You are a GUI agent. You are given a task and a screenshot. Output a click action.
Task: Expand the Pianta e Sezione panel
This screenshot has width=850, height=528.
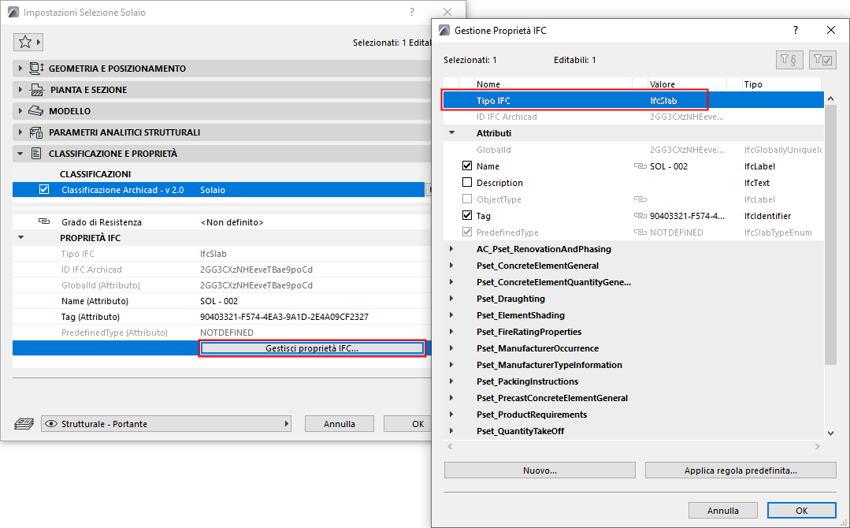click(20, 90)
